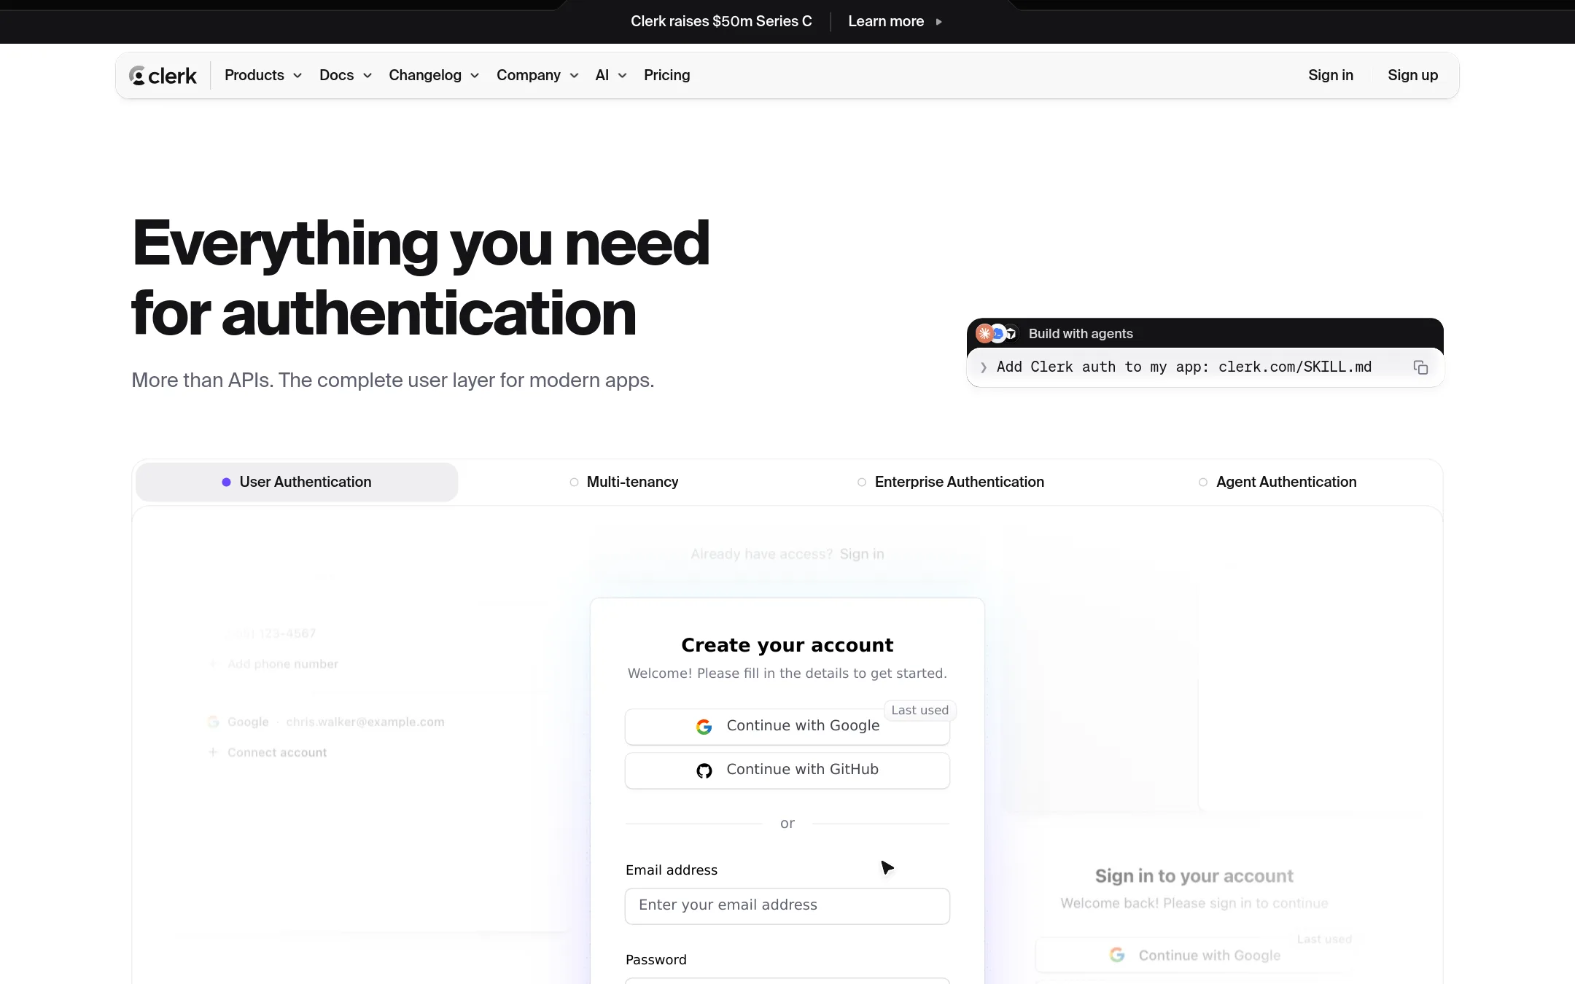The image size is (1575, 984).
Task: Click Continue with Google in Create account
Action: [x=787, y=727]
